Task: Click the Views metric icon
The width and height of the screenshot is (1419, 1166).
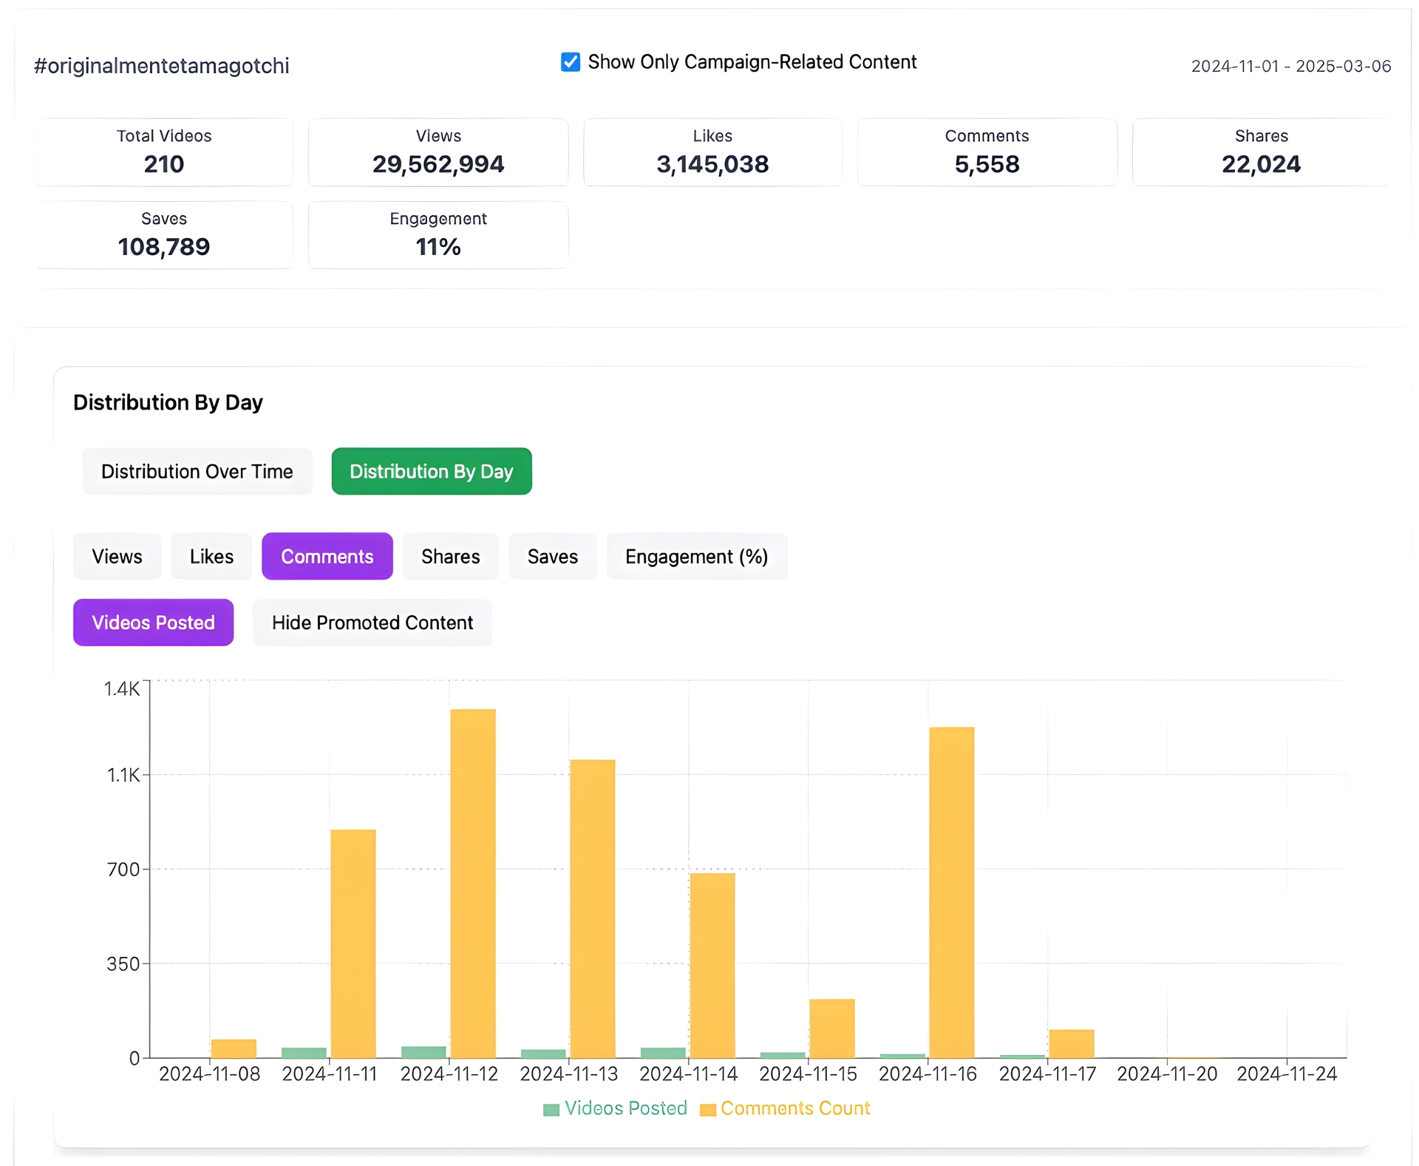Action: point(118,555)
